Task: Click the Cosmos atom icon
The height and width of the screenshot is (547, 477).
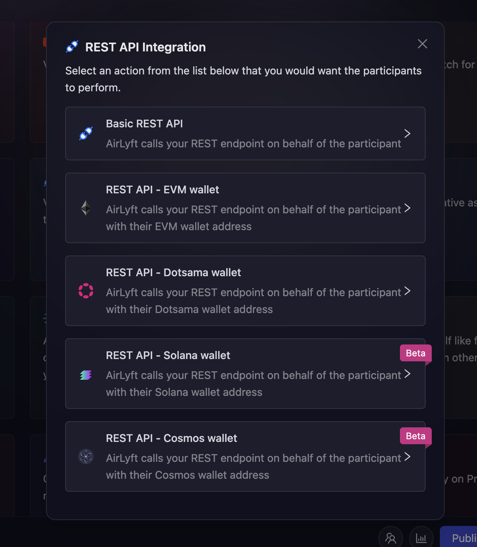Action: click(86, 456)
